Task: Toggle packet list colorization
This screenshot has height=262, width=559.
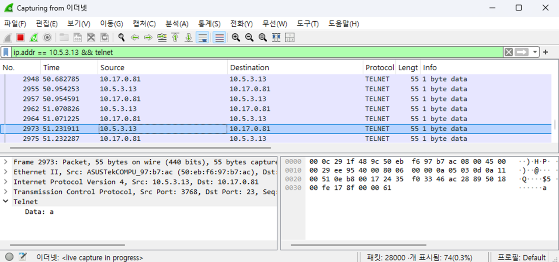Action: 219,37
